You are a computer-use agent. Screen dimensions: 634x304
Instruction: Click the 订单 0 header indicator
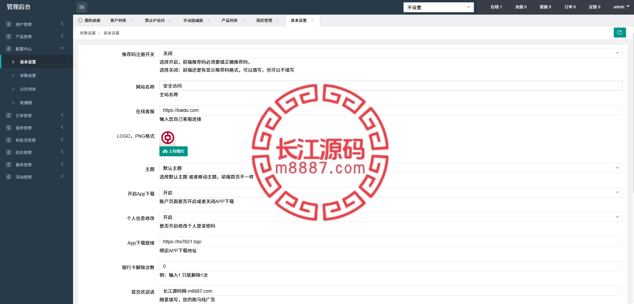click(570, 7)
